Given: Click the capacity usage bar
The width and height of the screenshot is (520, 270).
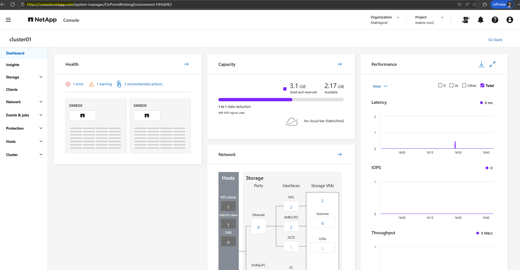Looking at the screenshot, I should pos(281,100).
